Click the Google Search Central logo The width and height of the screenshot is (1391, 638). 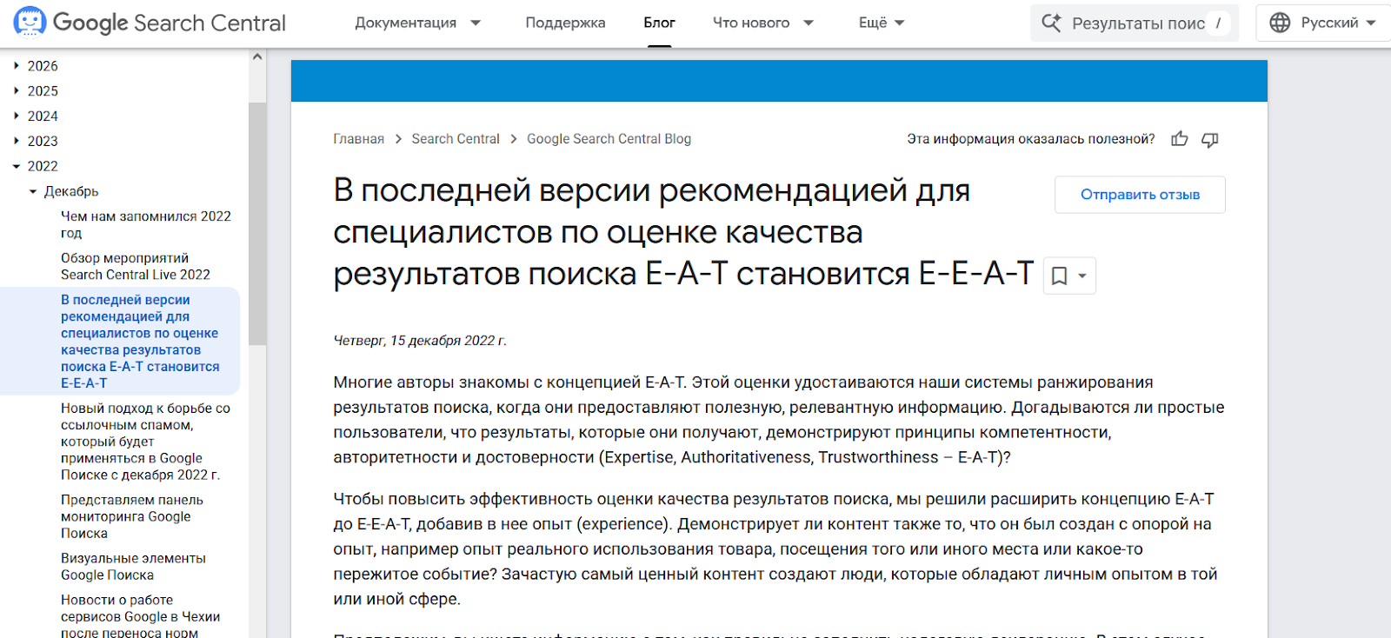[150, 23]
